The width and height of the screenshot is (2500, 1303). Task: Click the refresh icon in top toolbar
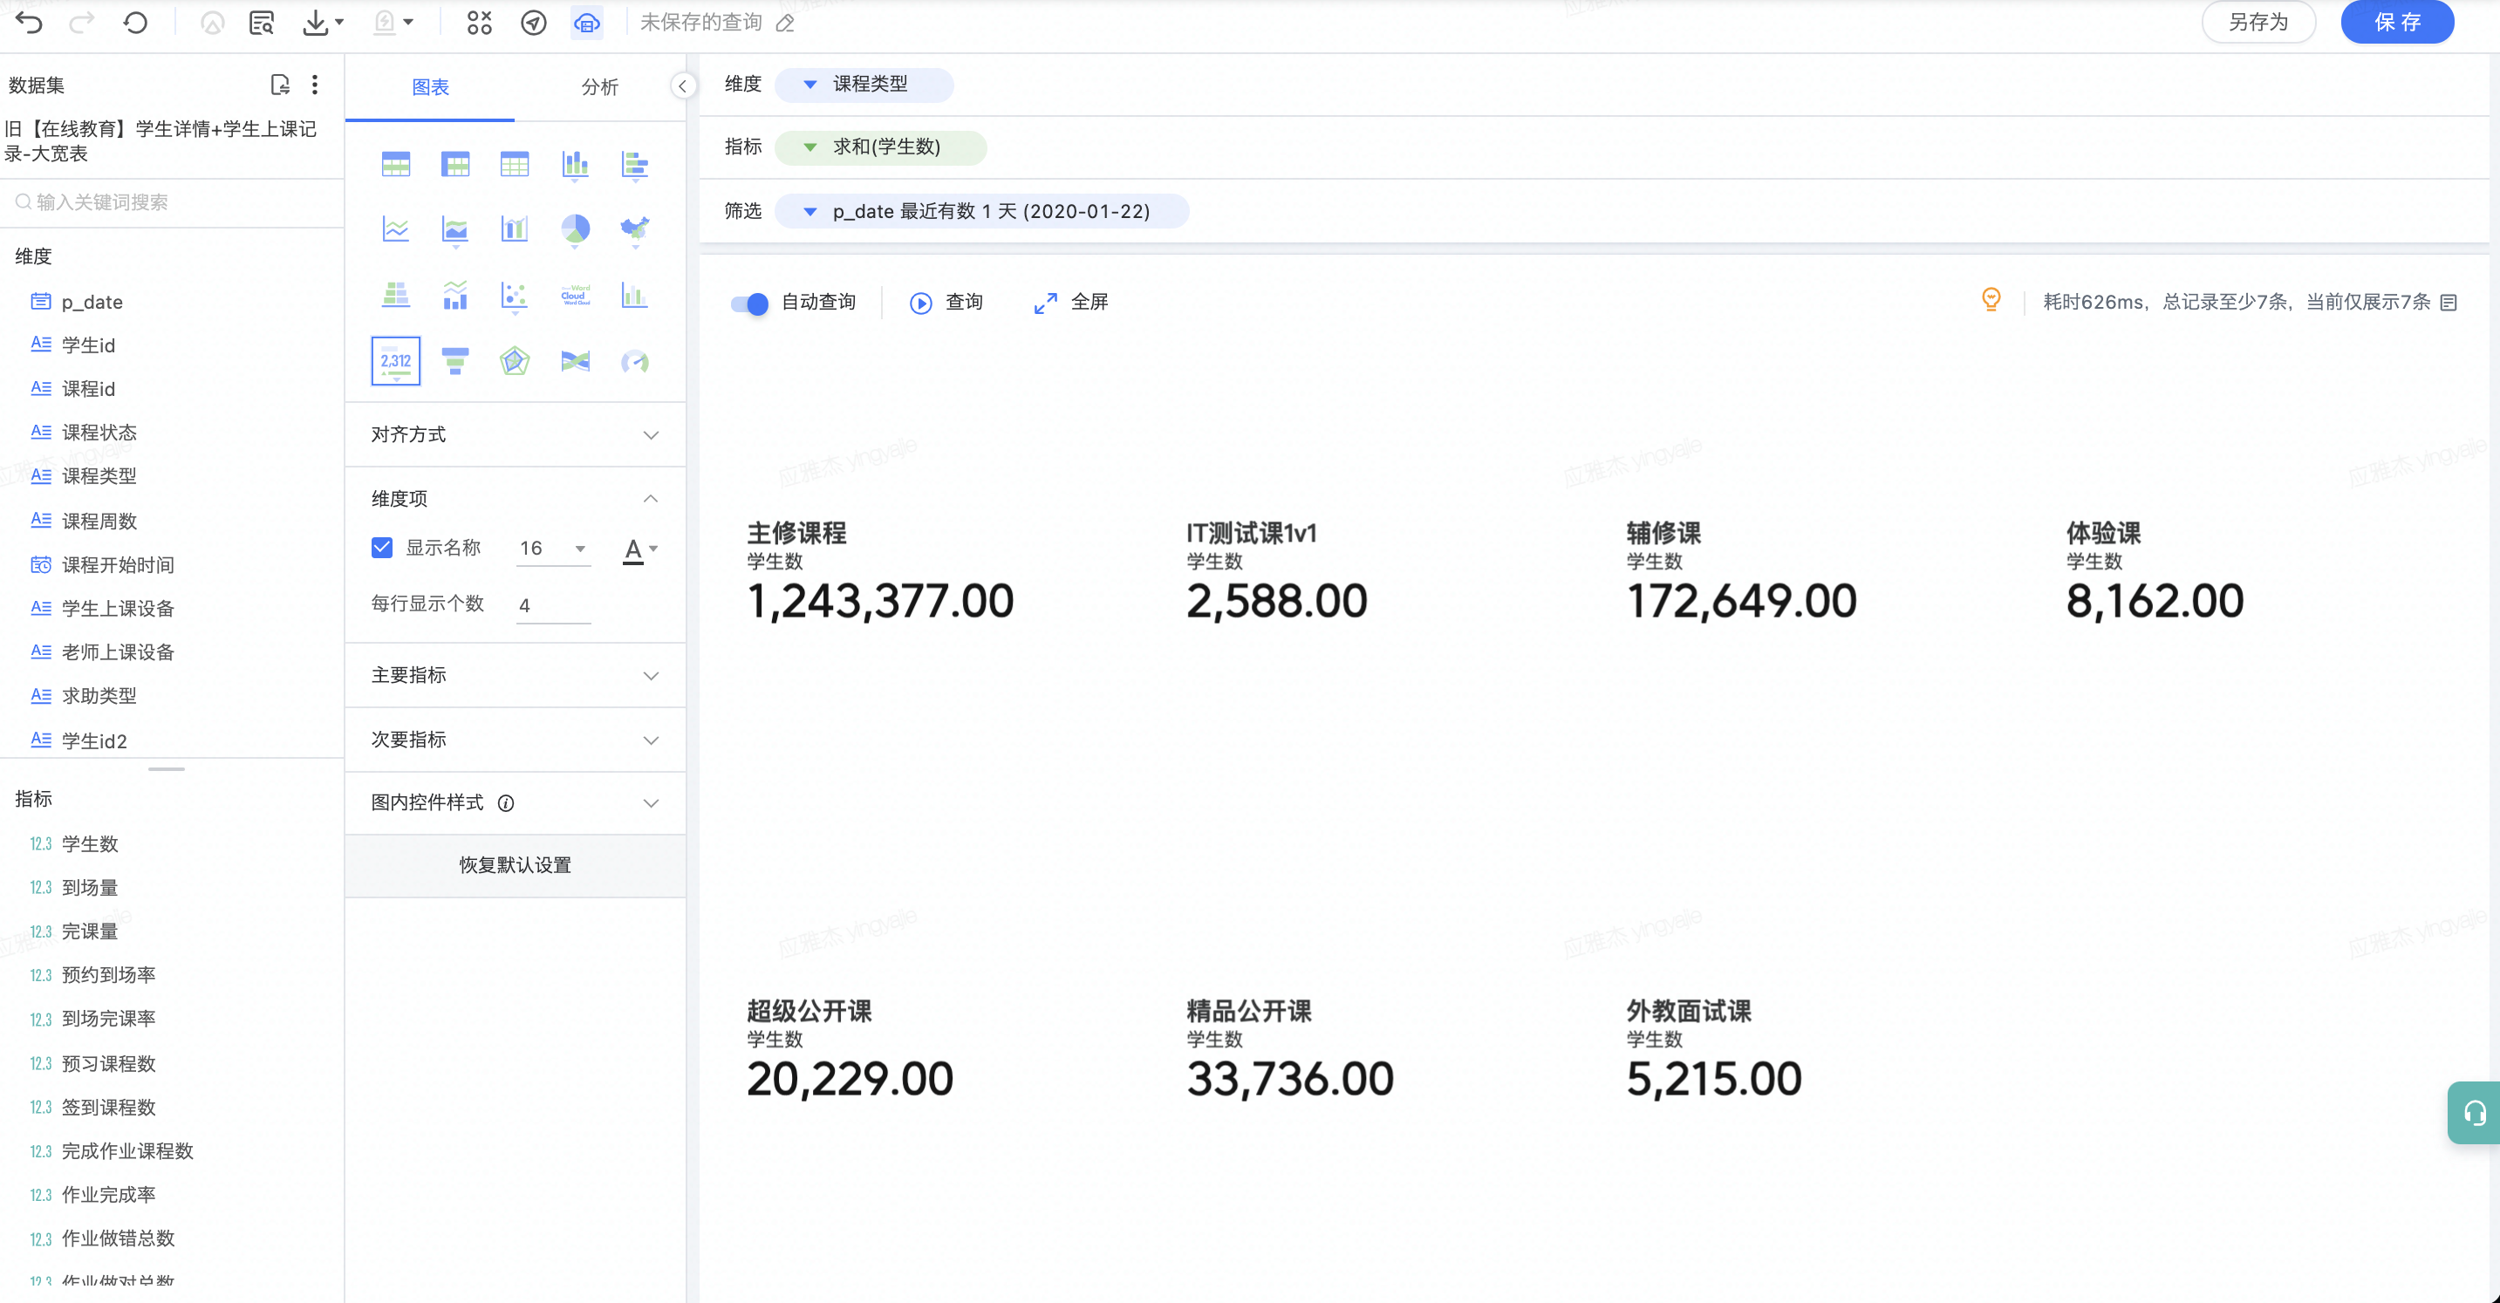(136, 23)
